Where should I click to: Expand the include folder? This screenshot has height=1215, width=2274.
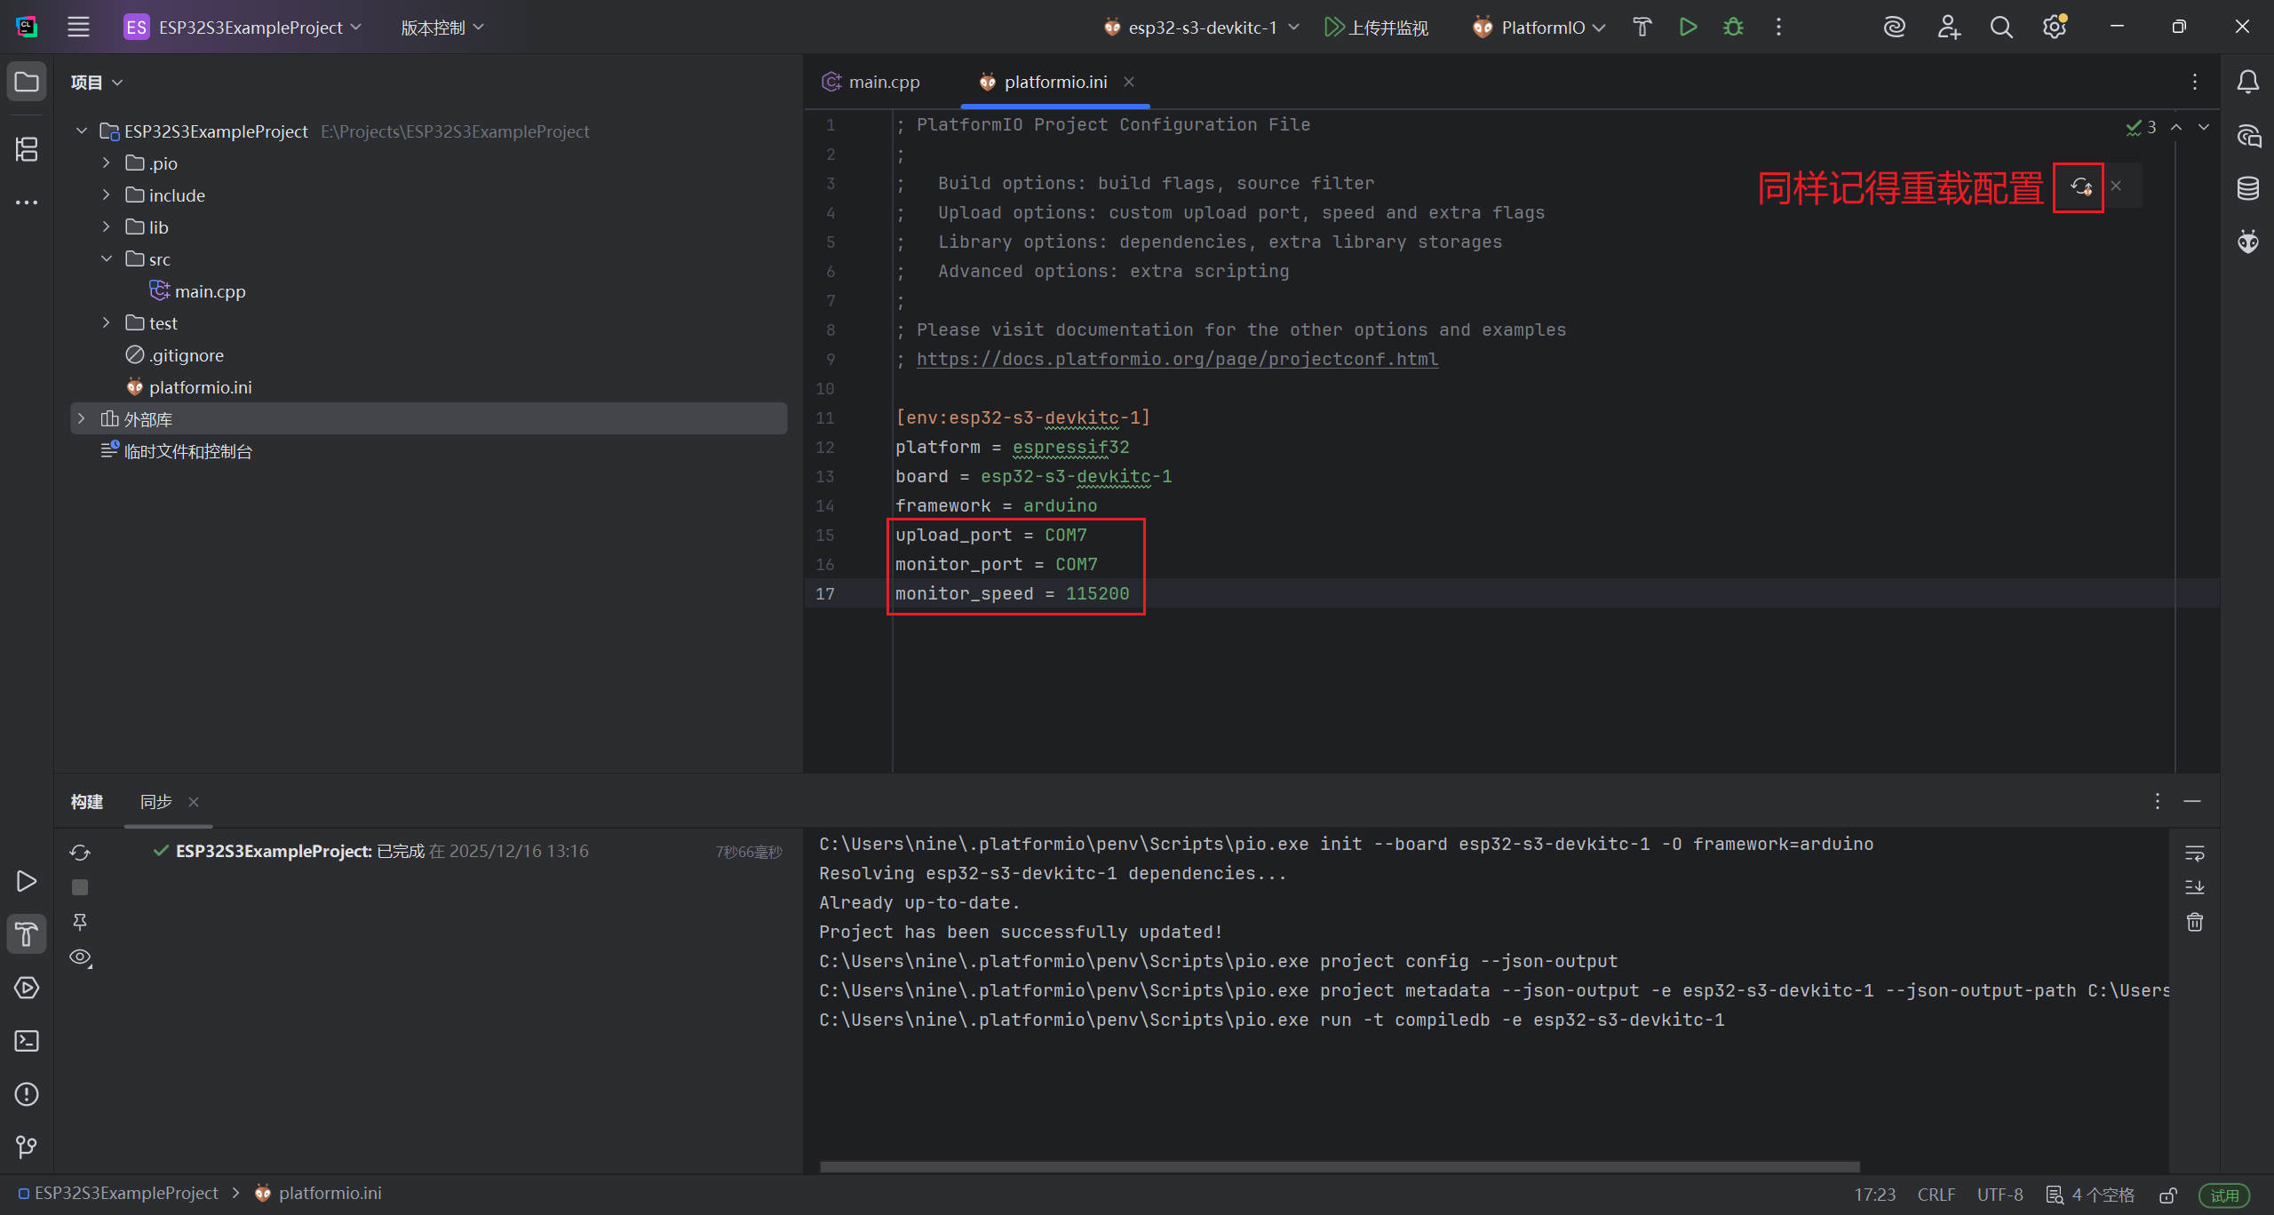pyautogui.click(x=106, y=195)
